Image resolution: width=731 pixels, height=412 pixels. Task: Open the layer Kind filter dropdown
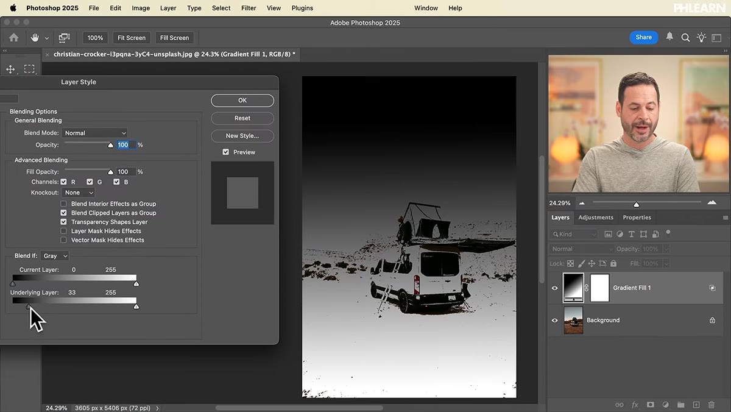(x=574, y=234)
